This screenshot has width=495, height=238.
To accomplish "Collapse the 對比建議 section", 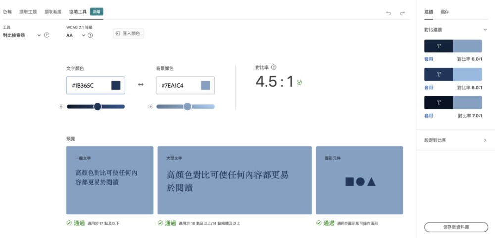I will click(485, 30).
